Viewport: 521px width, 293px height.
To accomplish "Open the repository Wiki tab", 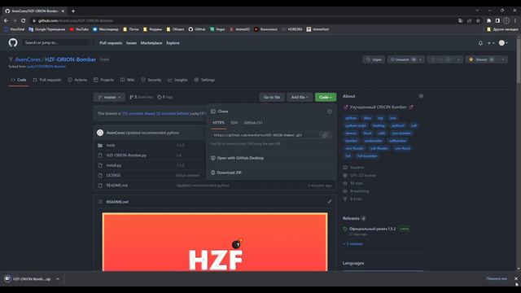I will pos(128,80).
